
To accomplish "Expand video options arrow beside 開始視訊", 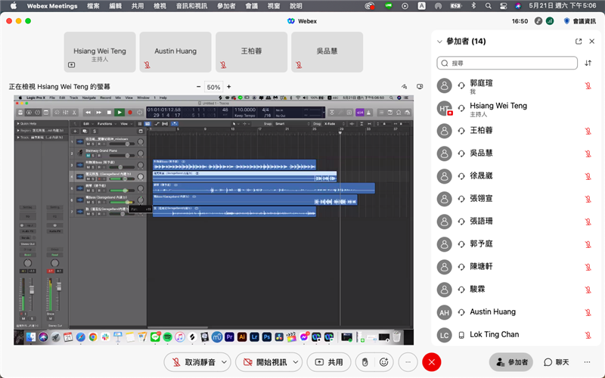I will click(x=296, y=362).
